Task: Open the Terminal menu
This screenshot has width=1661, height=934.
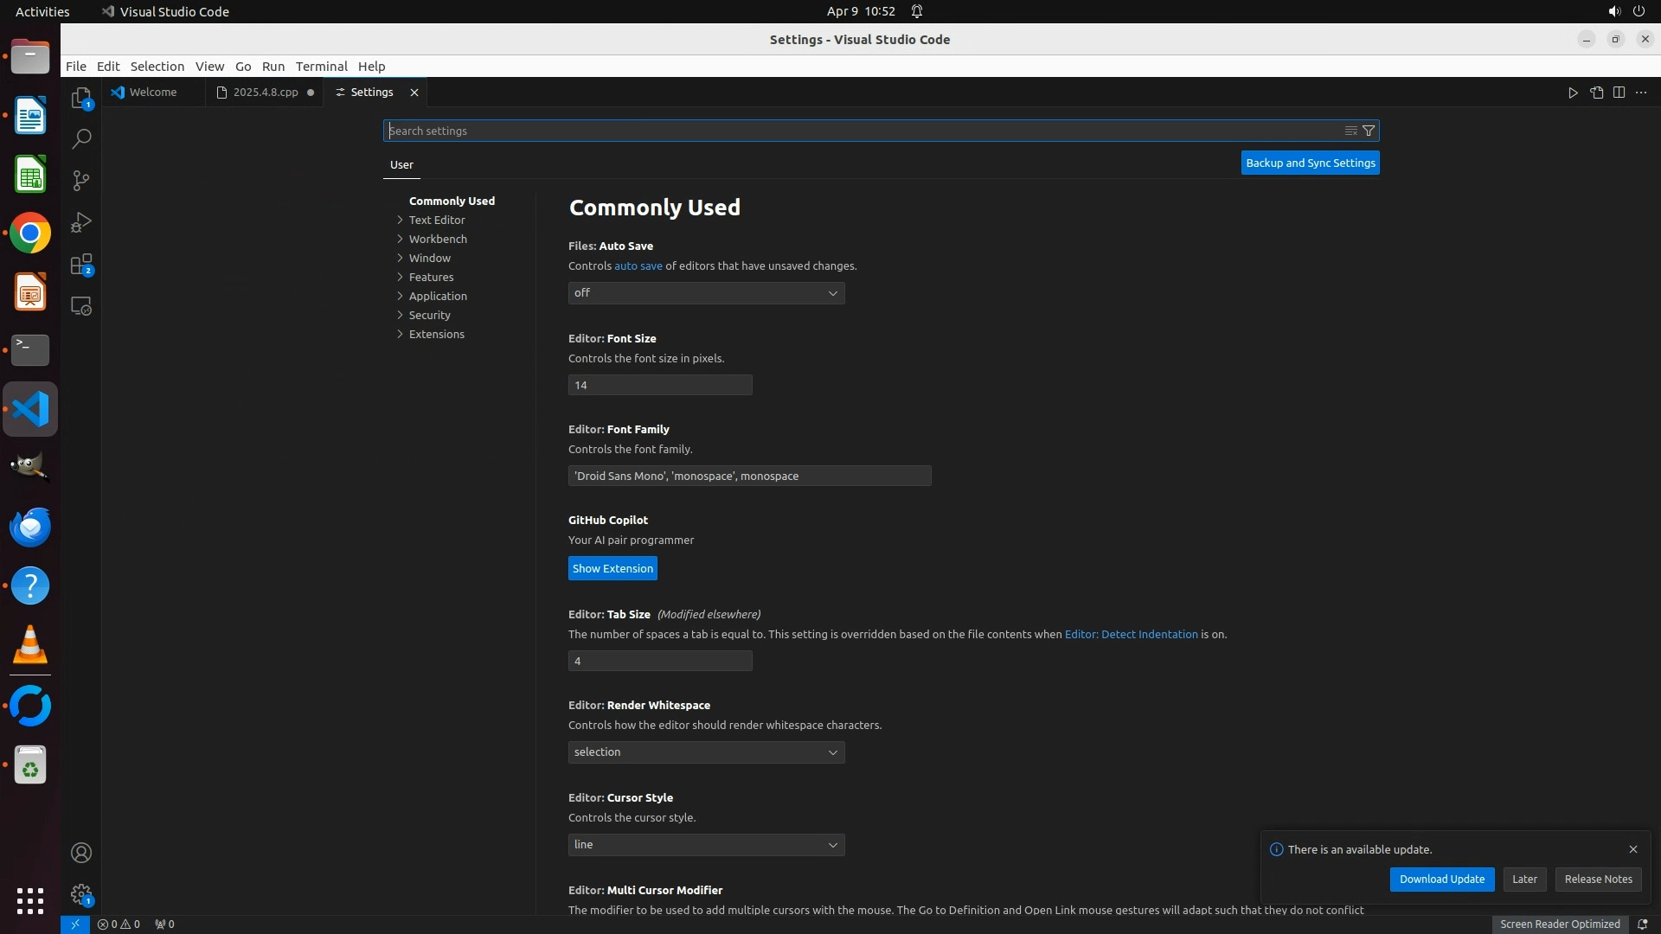Action: [x=321, y=67]
